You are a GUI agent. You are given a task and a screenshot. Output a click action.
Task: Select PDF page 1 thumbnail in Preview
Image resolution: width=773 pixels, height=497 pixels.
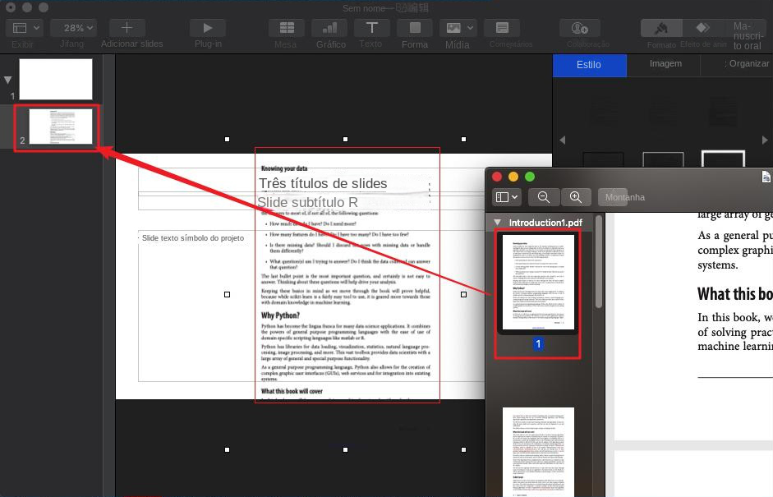(x=538, y=282)
